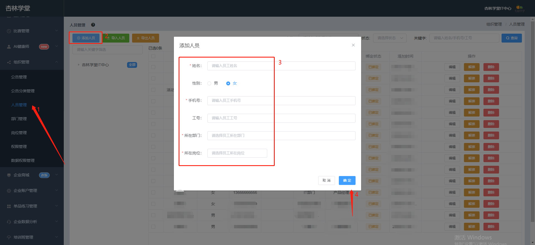Tick the checkbox for the 13666666666 row
Image resolution: width=535 pixels, height=245 pixels.
(153, 192)
